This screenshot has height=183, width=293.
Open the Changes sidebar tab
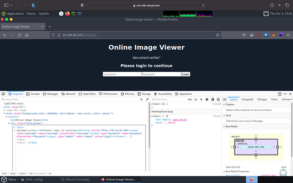tap(262, 99)
